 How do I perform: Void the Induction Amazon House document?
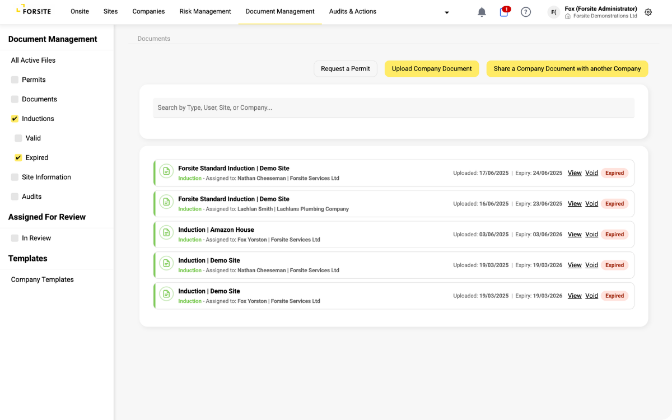click(592, 235)
